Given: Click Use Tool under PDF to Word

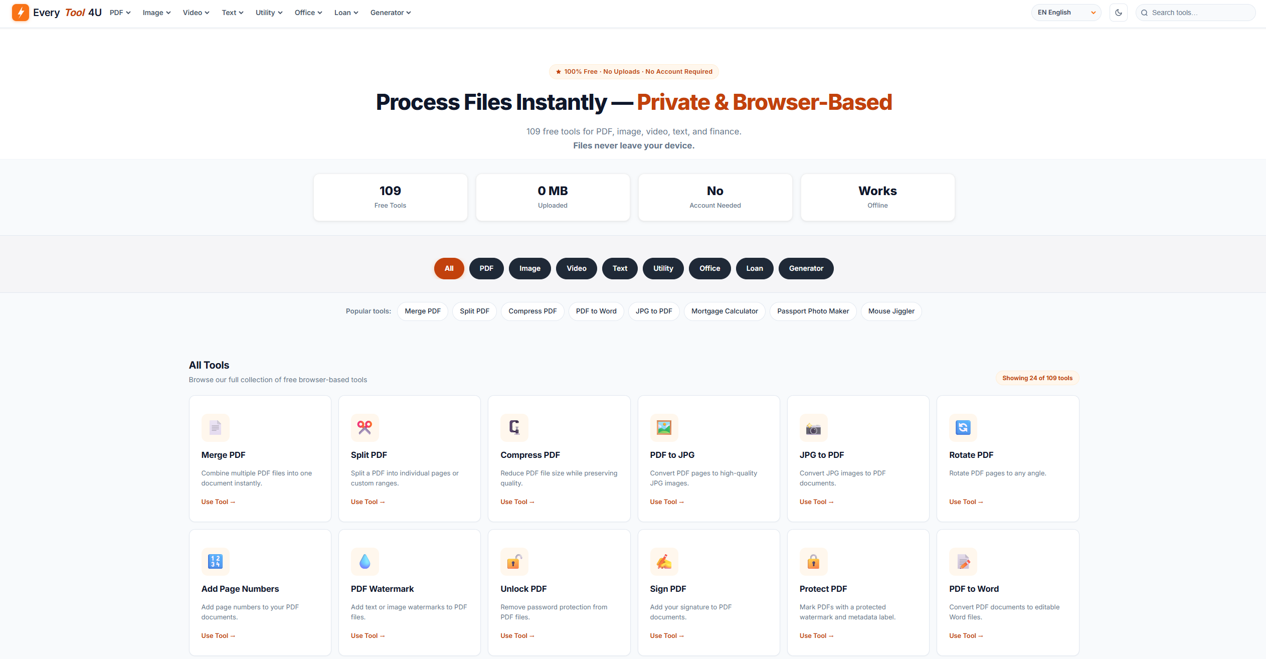Looking at the screenshot, I should coord(966,636).
